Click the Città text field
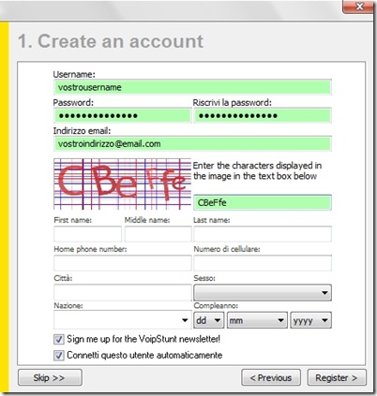The image size is (377, 396). 123,292
